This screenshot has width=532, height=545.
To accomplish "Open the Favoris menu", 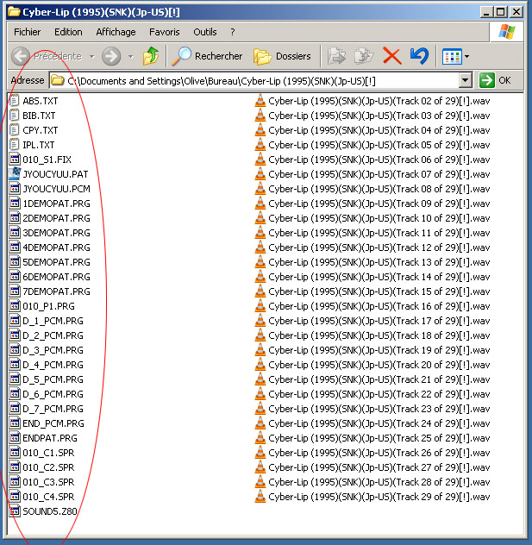I will (164, 32).
